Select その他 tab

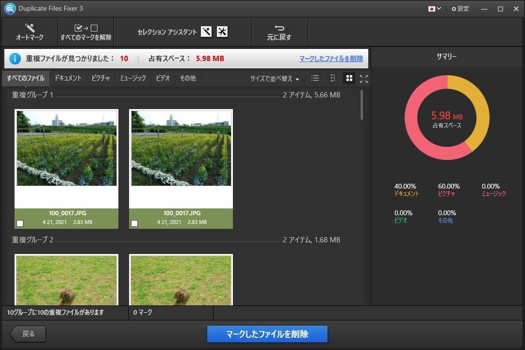[x=188, y=78]
